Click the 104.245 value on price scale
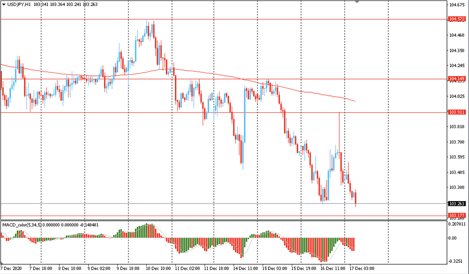The image size is (469, 274). point(457,65)
